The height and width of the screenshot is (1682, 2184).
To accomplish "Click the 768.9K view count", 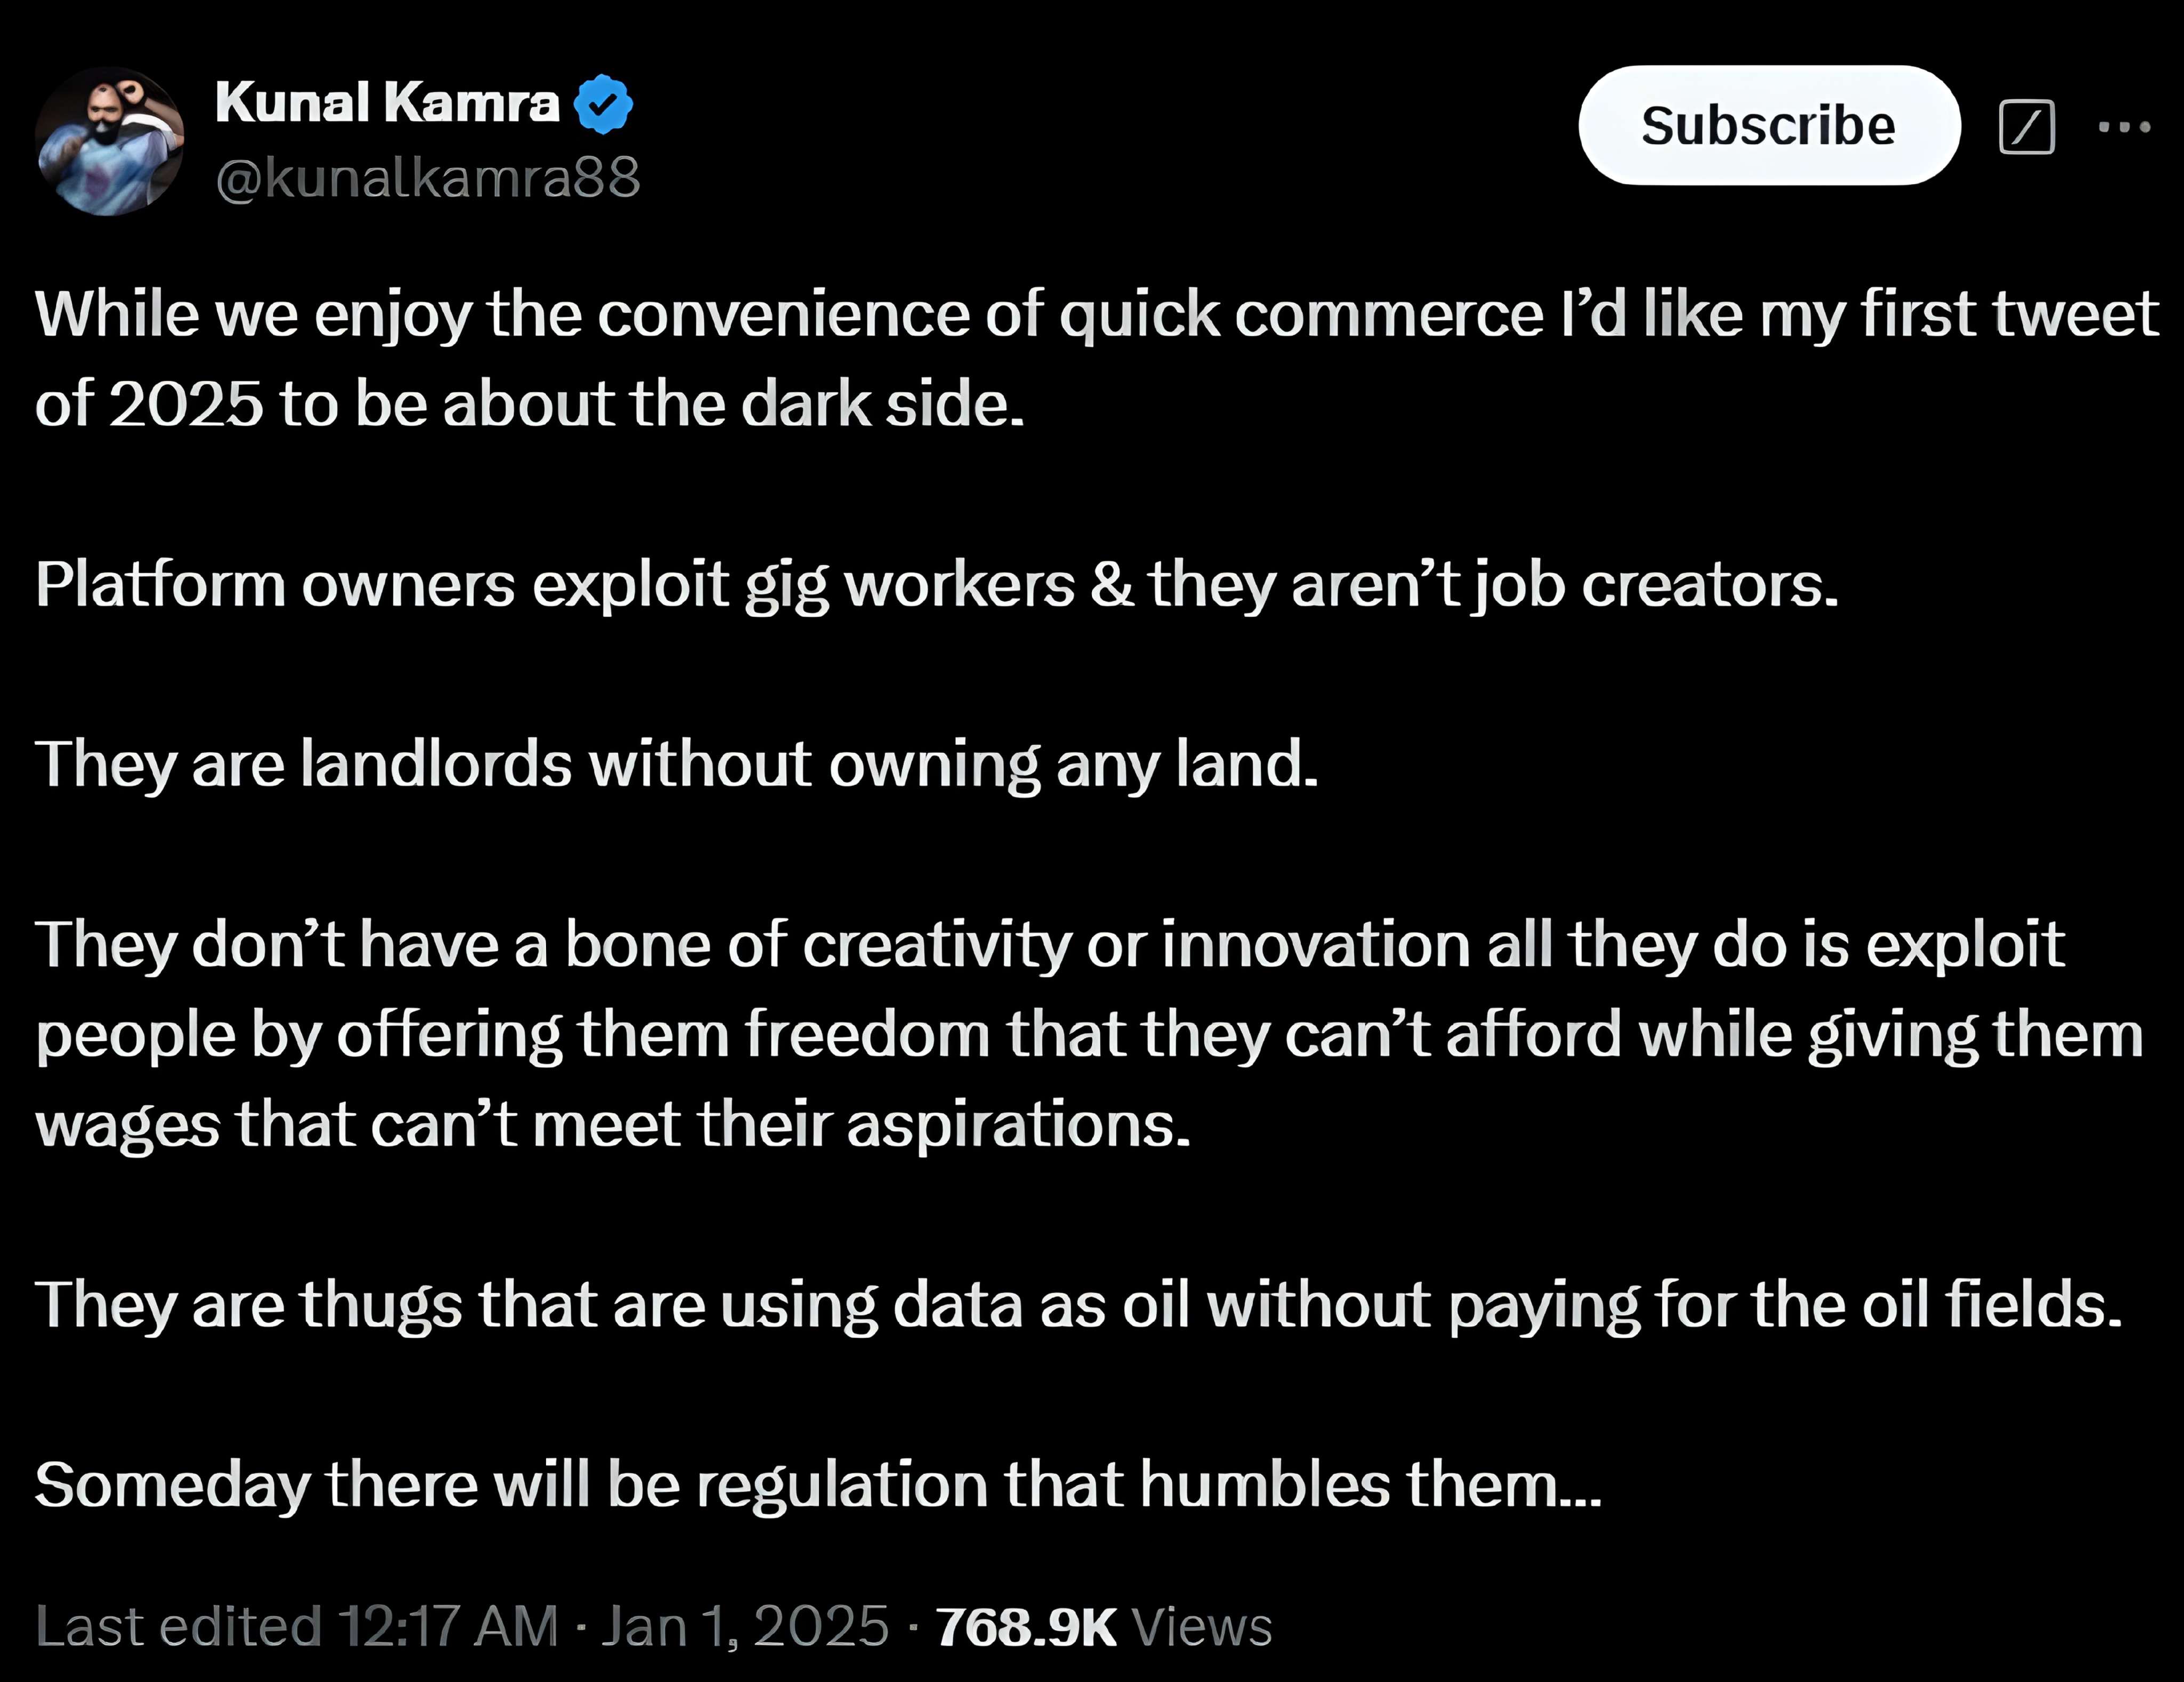I will pos(1025,1626).
